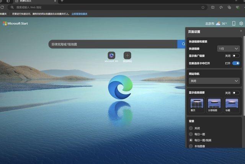Image resolution: width=245 pixels, height=164 pixels.
Task: Open the browser essentials heart icon
Action: pos(237,7)
